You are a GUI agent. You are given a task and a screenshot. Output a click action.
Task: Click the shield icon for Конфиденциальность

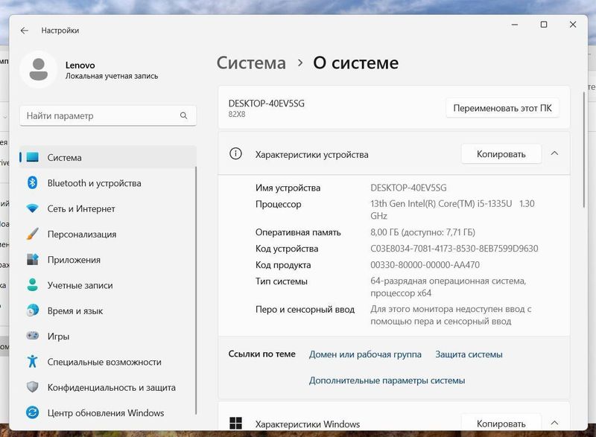pyautogui.click(x=32, y=387)
